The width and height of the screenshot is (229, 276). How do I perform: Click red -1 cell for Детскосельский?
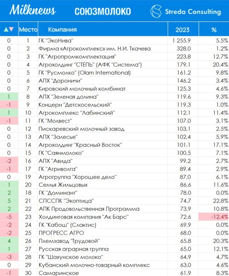click(9, 105)
